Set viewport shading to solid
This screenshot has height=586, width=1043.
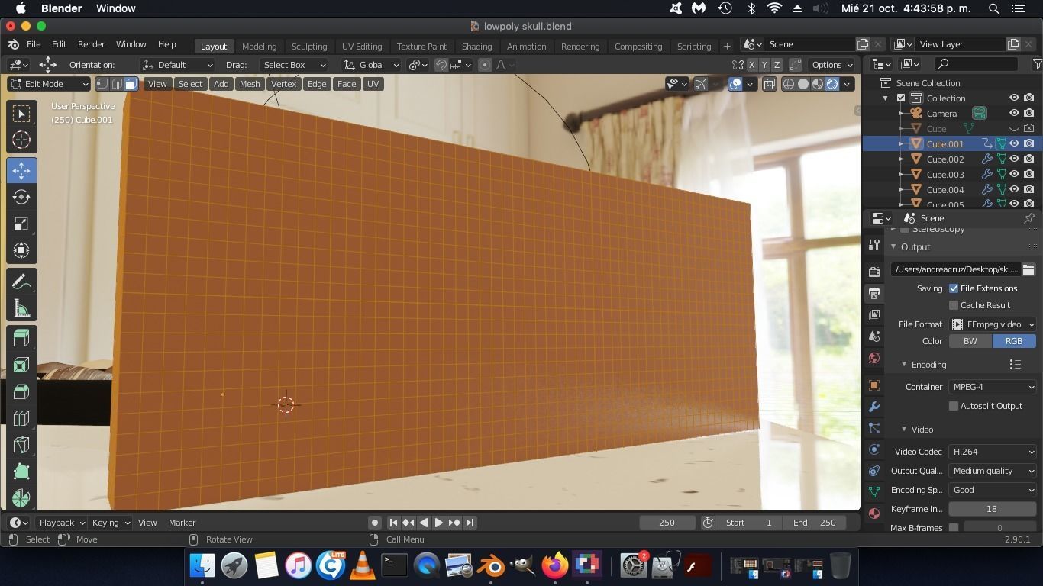(803, 84)
